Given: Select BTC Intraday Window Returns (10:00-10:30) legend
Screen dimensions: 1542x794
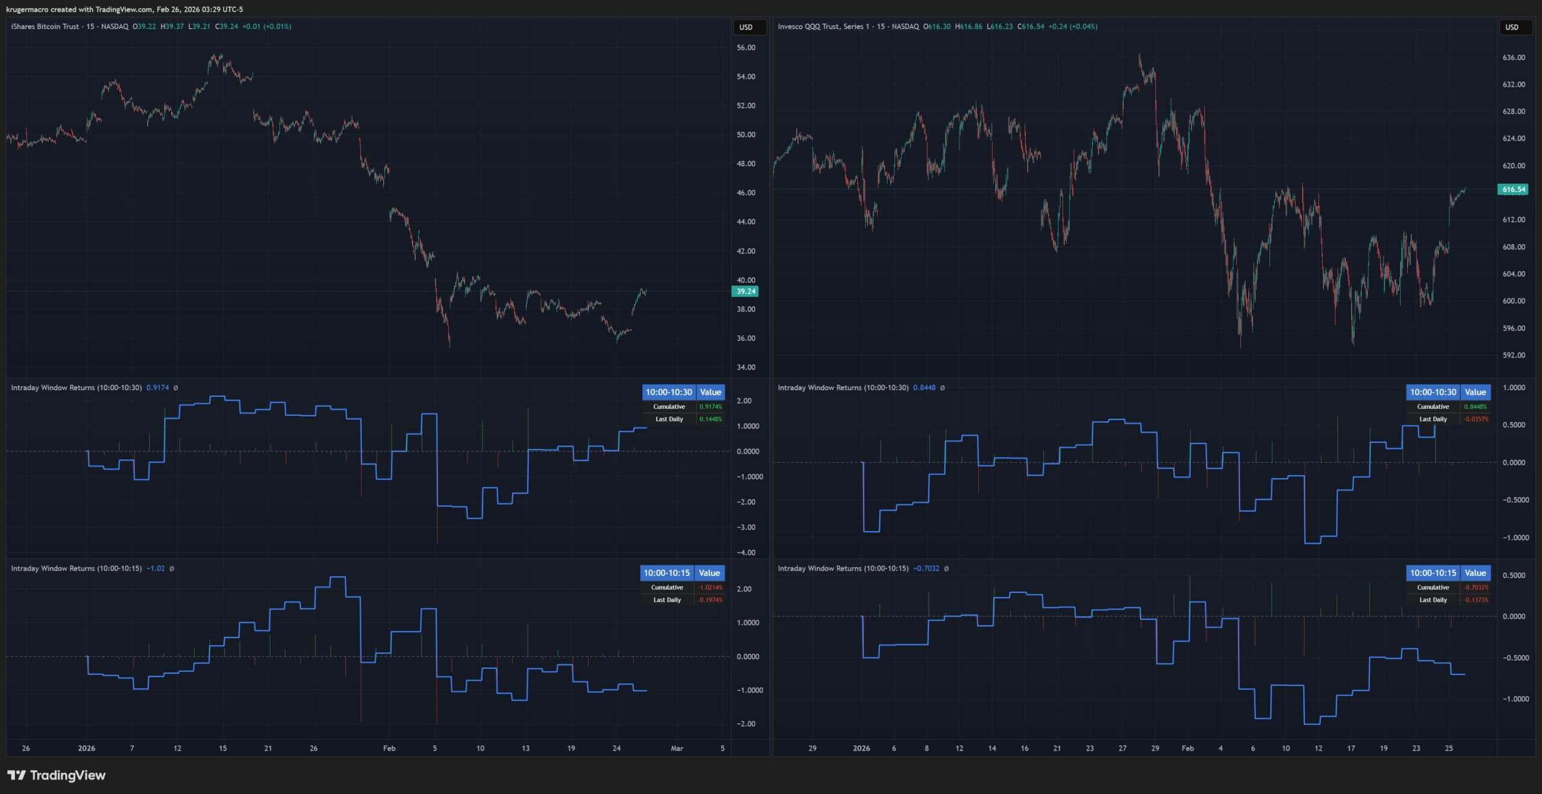Looking at the screenshot, I should coord(76,388).
